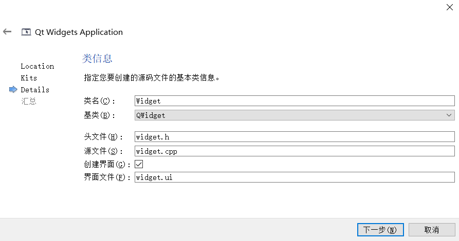Click the 创建界面(G) label text
The image size is (459, 241).
coord(104,165)
